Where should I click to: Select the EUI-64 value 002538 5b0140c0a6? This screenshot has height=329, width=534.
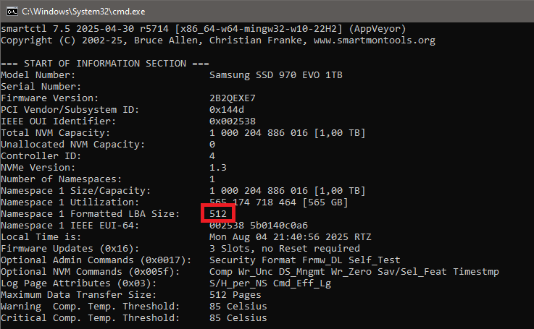(259, 226)
